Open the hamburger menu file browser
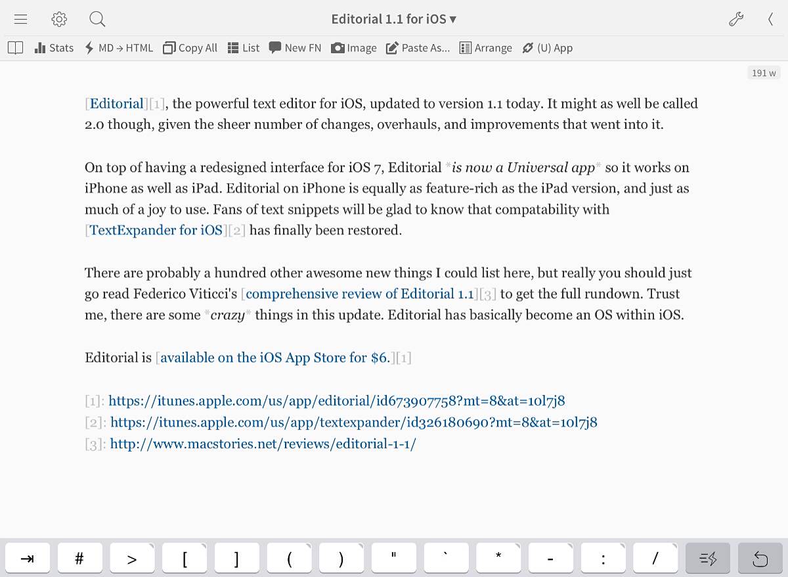788x577 pixels. [x=20, y=20]
